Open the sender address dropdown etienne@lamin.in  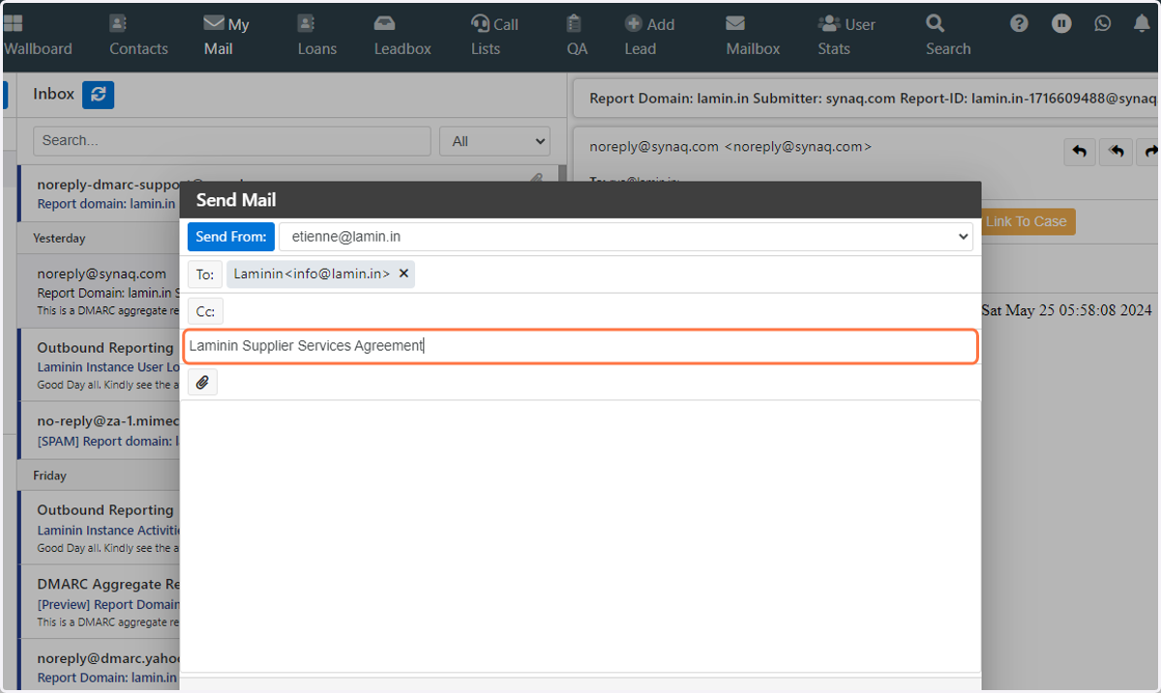tap(626, 237)
